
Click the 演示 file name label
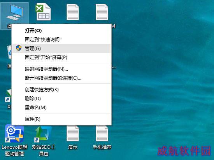(73, 147)
